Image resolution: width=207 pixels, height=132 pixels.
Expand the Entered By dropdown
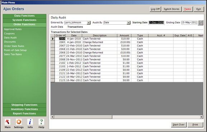coord(89,23)
